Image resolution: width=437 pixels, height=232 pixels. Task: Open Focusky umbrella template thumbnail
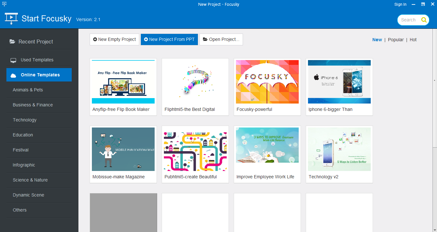click(x=267, y=82)
